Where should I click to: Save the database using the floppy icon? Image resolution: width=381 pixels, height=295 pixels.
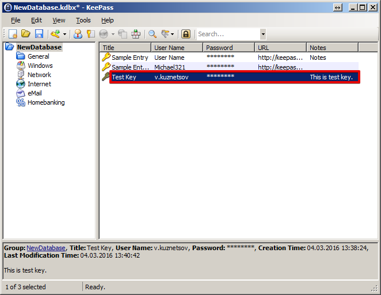coord(39,34)
